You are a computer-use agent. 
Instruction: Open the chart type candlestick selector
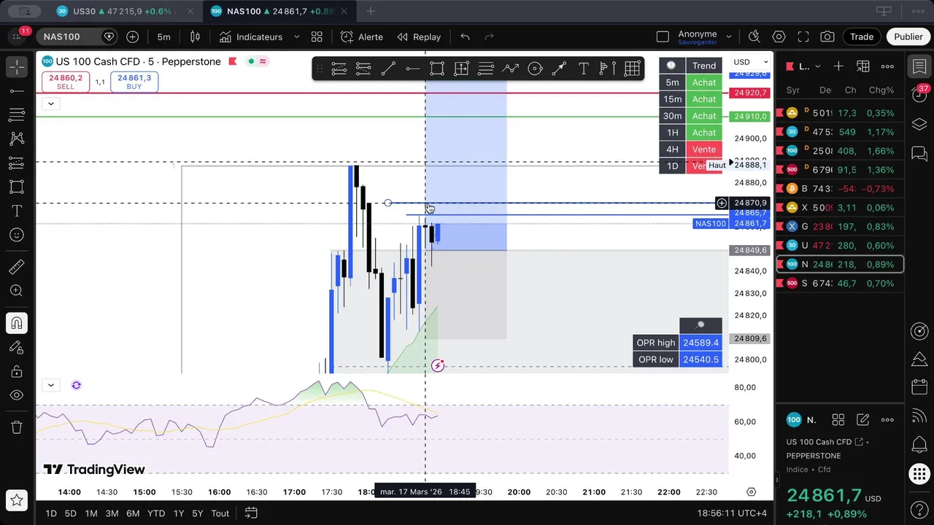[195, 36]
